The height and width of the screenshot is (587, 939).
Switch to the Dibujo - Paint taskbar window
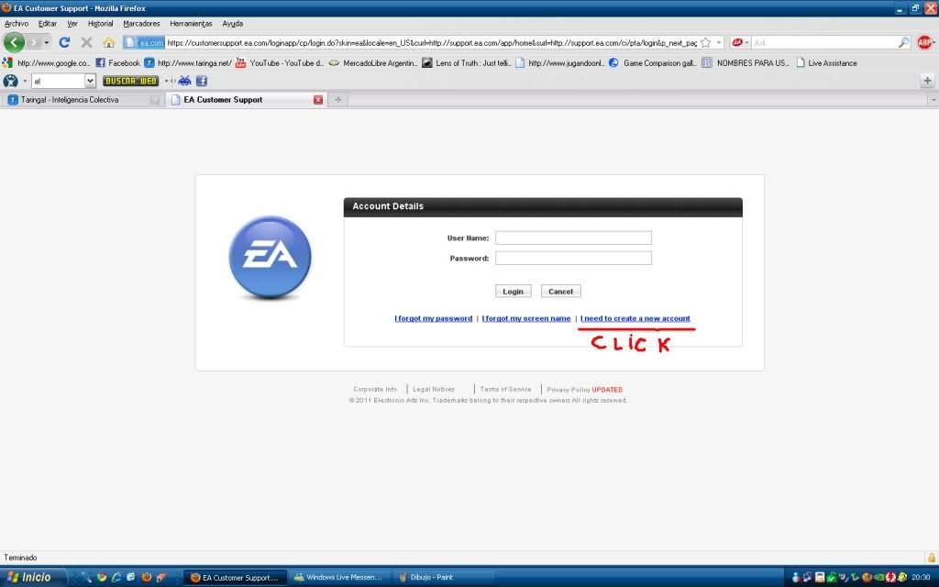coord(445,578)
